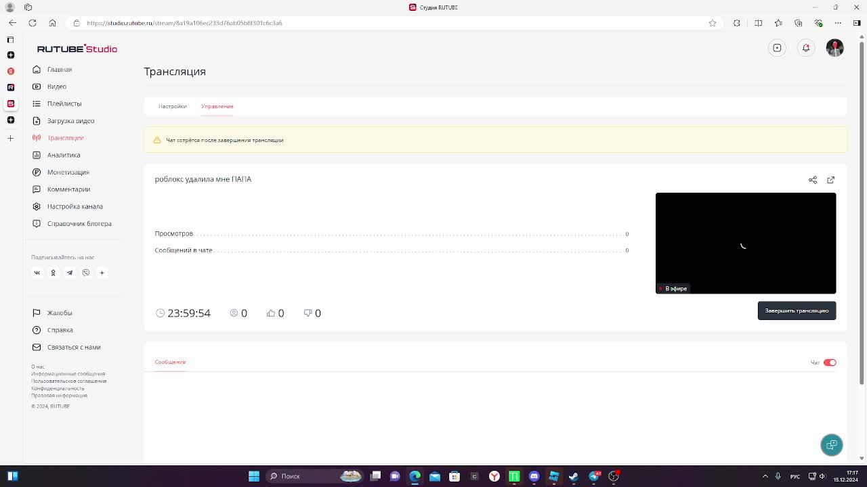Click the Комментарии speech bubble icon
The width and height of the screenshot is (867, 487).
tap(37, 189)
